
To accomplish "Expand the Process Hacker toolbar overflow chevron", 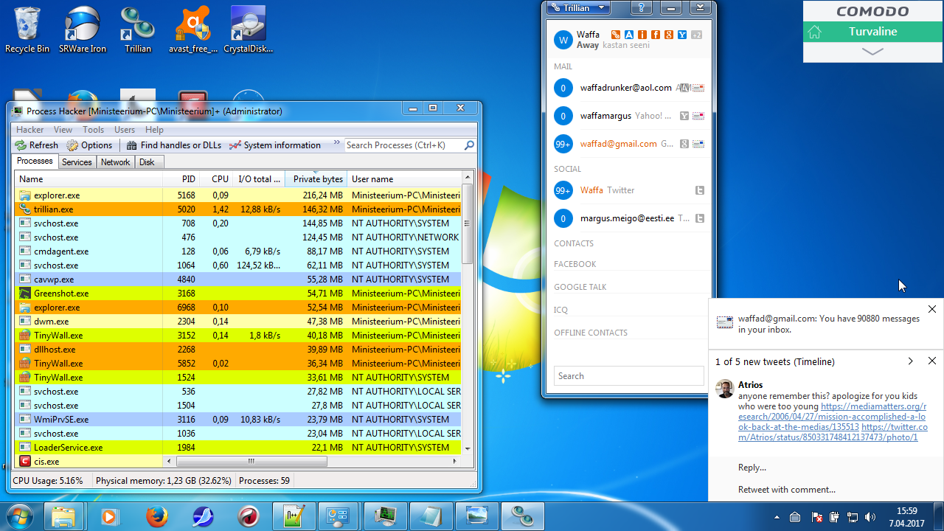I will (x=337, y=144).
